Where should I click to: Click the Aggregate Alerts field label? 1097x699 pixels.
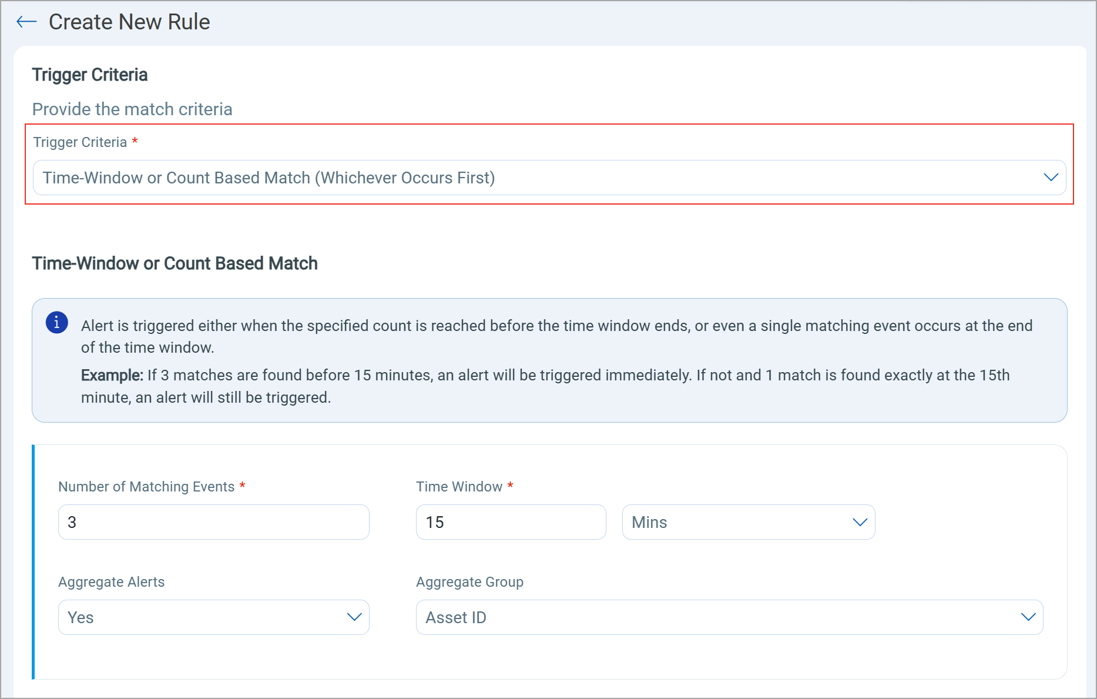coord(111,582)
